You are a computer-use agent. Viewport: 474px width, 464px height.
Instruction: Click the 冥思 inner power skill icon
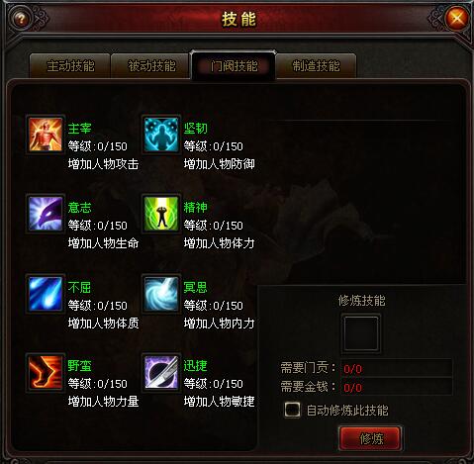[161, 294]
